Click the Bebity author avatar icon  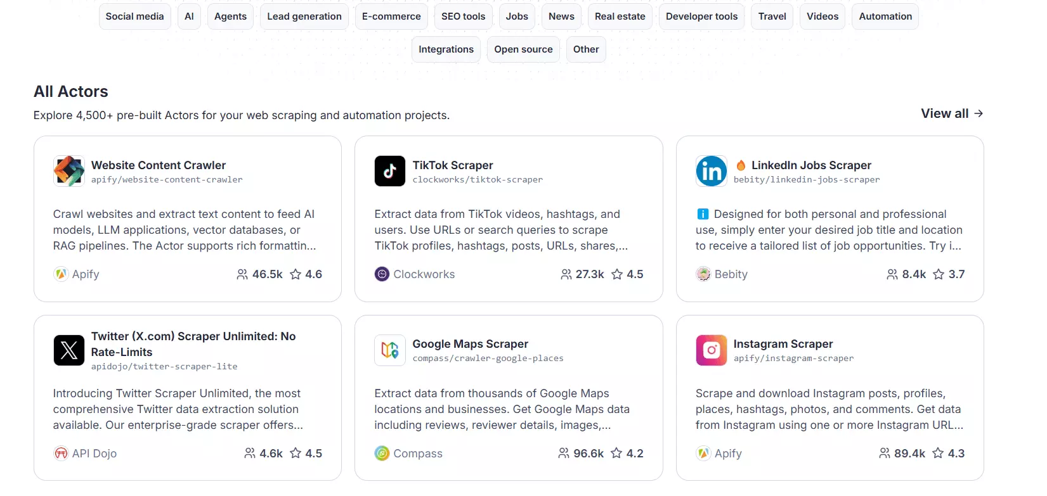[703, 274]
